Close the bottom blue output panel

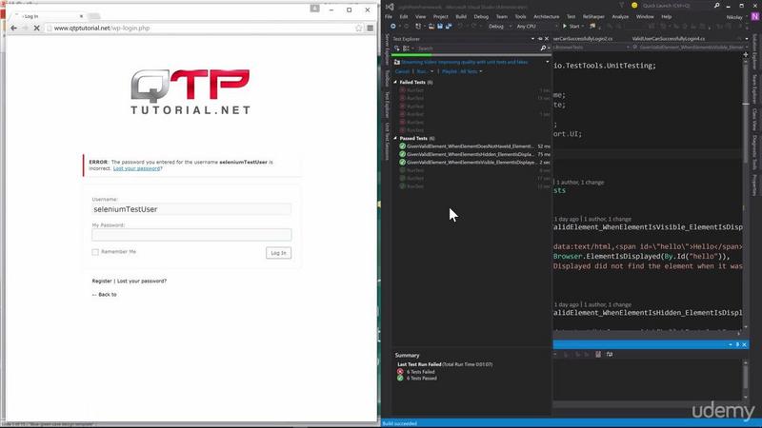coord(744,344)
